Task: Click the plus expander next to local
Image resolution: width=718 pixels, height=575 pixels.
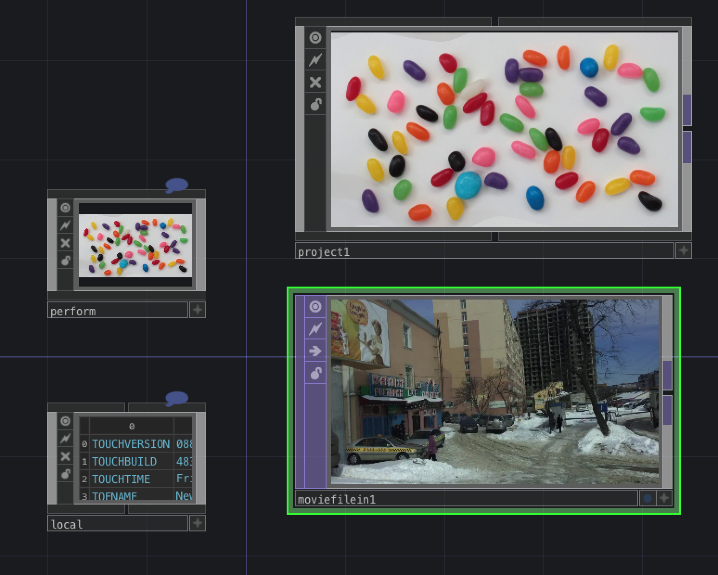Action: pos(197,523)
